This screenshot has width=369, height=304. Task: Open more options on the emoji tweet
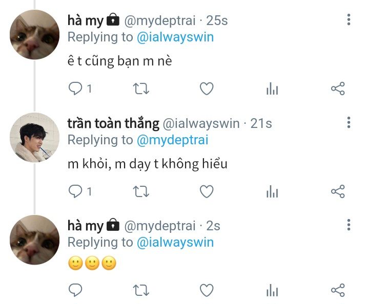pyautogui.click(x=349, y=225)
